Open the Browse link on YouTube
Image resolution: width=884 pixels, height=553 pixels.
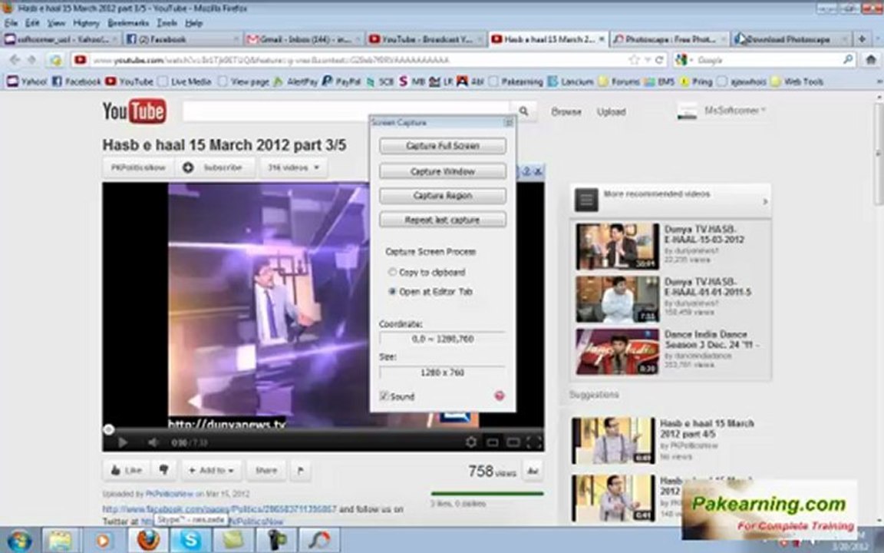[x=566, y=111]
